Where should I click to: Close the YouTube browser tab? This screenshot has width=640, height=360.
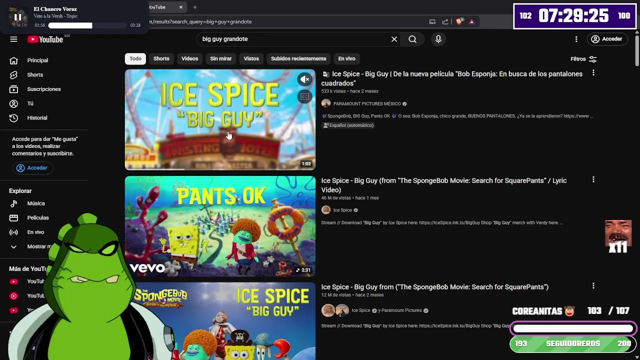click(x=181, y=7)
